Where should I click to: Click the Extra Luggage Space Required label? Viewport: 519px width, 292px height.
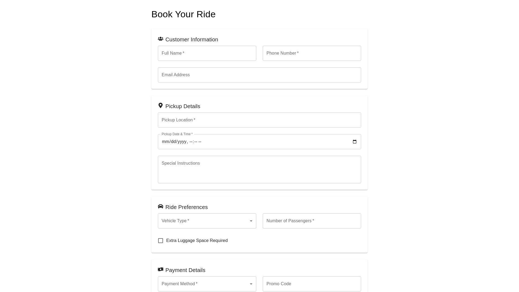[197, 241]
